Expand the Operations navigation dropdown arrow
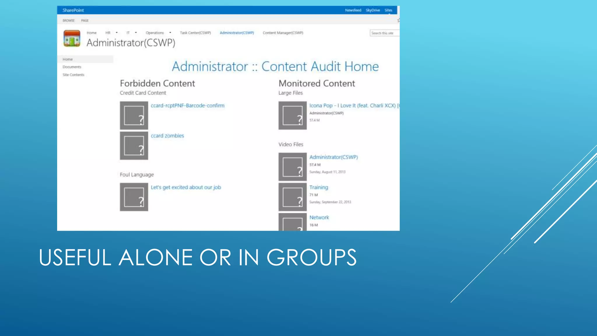This screenshot has width=597, height=336. pyautogui.click(x=170, y=33)
